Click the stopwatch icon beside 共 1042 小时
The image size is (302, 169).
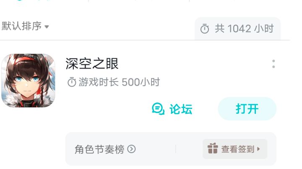pyautogui.click(x=205, y=29)
